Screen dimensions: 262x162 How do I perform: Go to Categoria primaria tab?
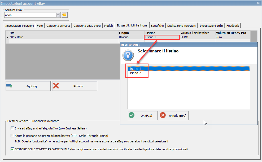[58, 25]
